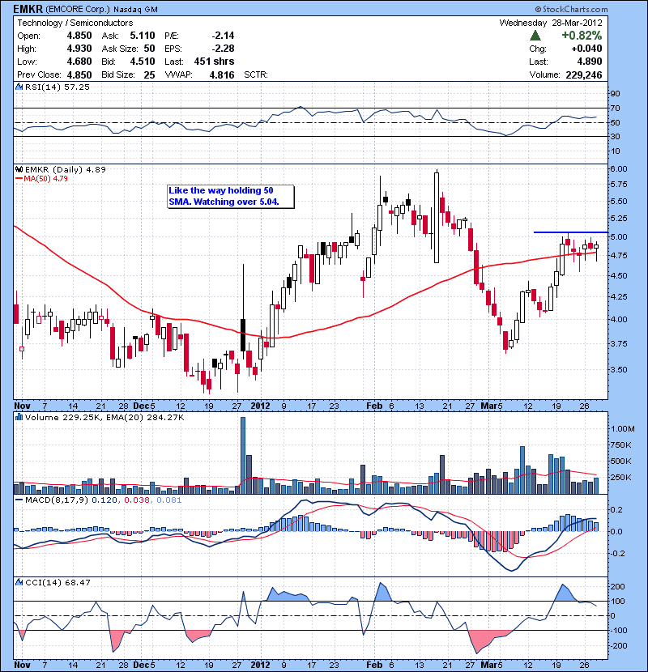Click the blue annotation note about 50 SMA
Viewport: 648px width, 672px height.
tap(231, 196)
